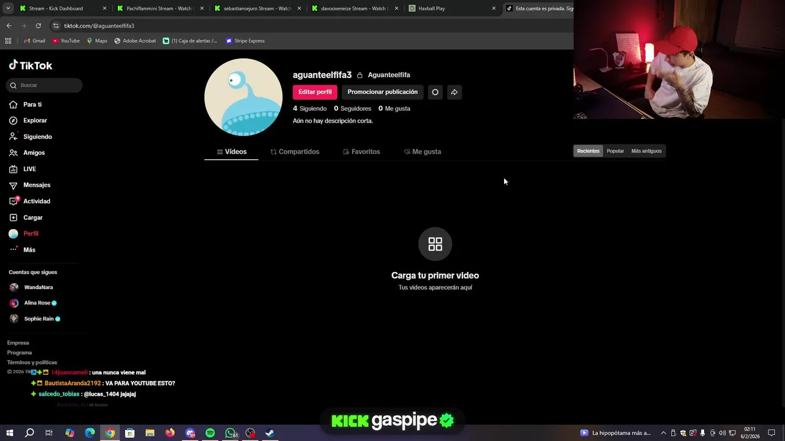
Task: Open the profile settings gear icon
Action: [x=435, y=92]
